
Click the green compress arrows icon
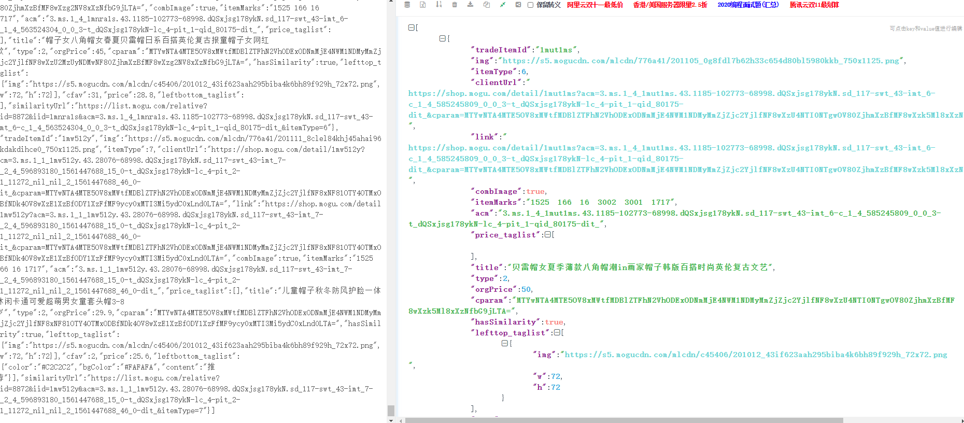coord(503,5)
